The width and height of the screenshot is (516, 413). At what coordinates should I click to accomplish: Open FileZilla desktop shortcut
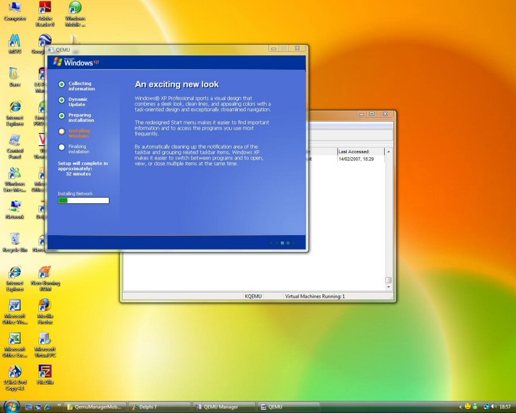click(x=45, y=372)
